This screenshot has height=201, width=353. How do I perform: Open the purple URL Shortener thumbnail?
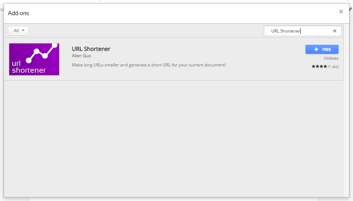(34, 59)
